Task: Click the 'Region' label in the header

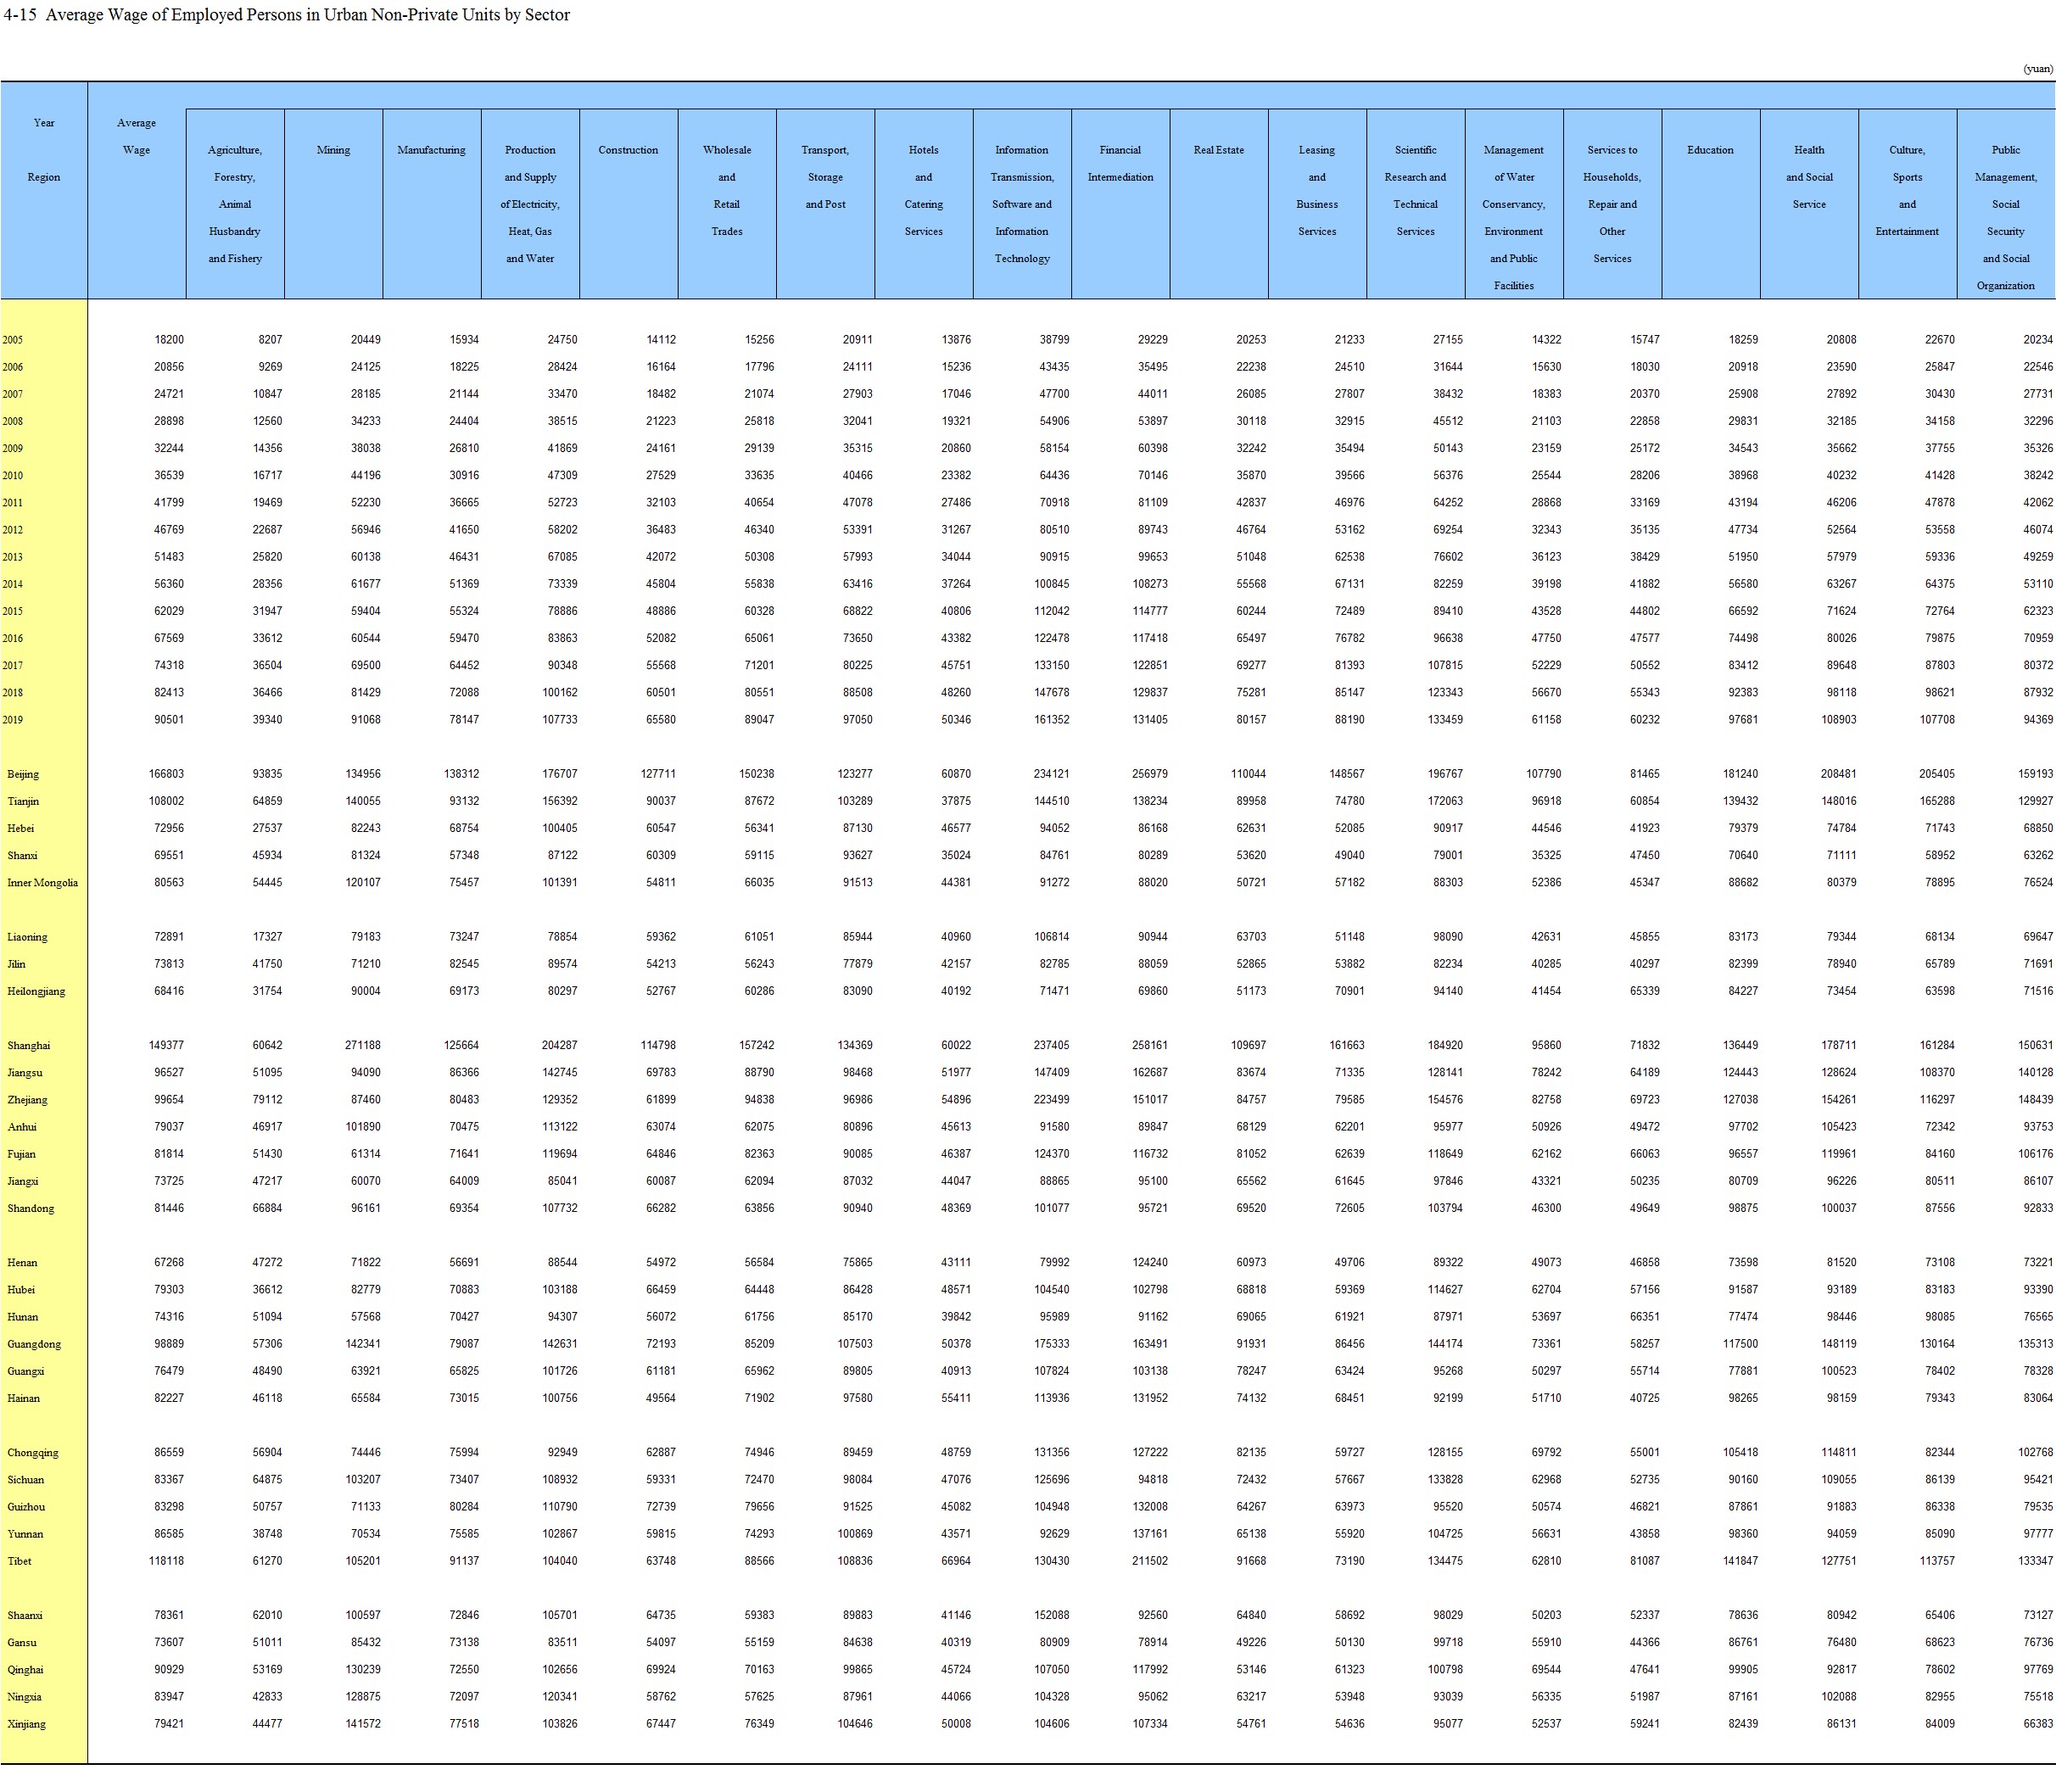Action: [44, 177]
